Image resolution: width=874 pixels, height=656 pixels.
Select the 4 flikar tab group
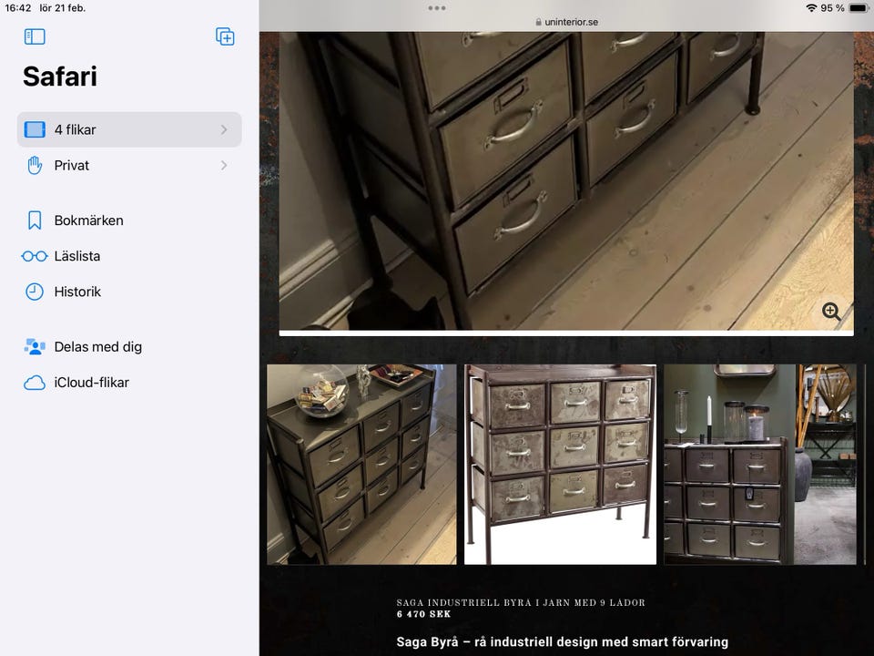[129, 129]
